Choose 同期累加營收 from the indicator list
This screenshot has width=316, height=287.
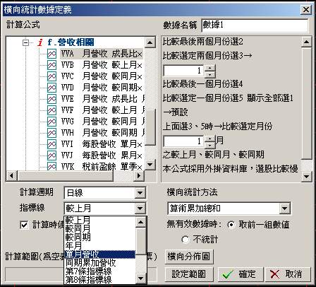91,262
